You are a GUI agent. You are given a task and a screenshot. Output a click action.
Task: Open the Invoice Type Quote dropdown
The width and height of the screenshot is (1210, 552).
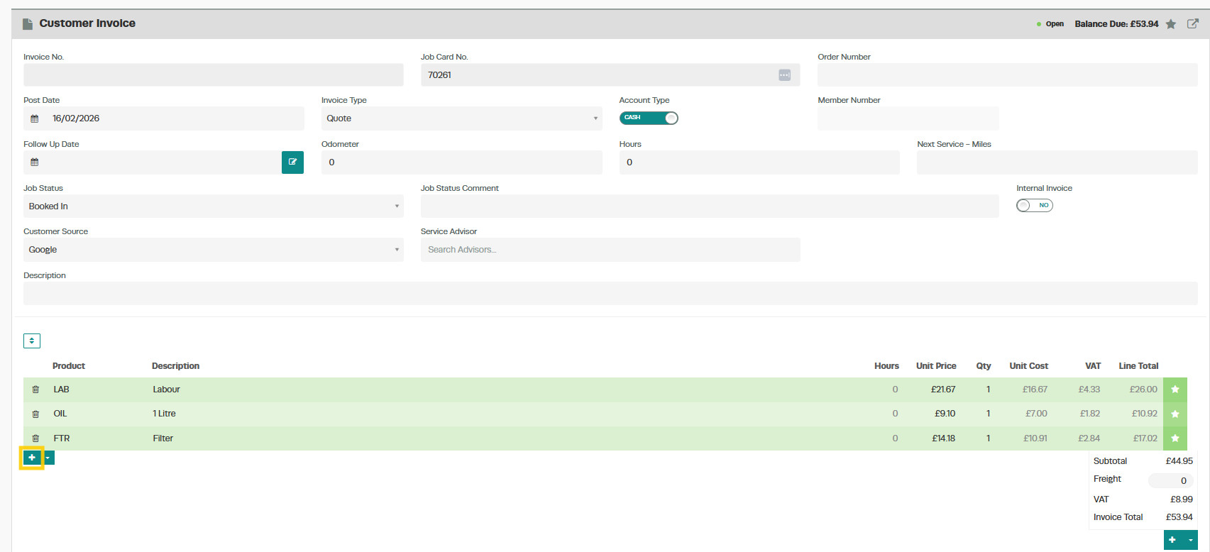pyautogui.click(x=461, y=118)
